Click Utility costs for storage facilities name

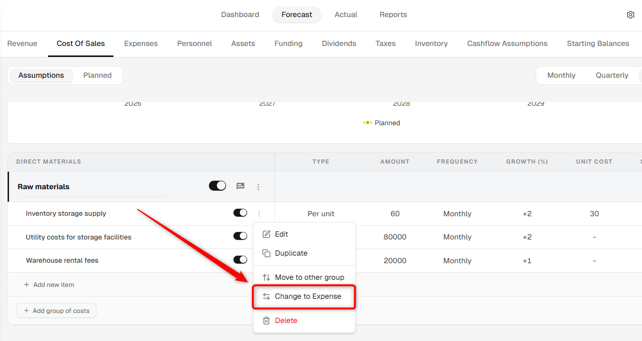coord(79,237)
